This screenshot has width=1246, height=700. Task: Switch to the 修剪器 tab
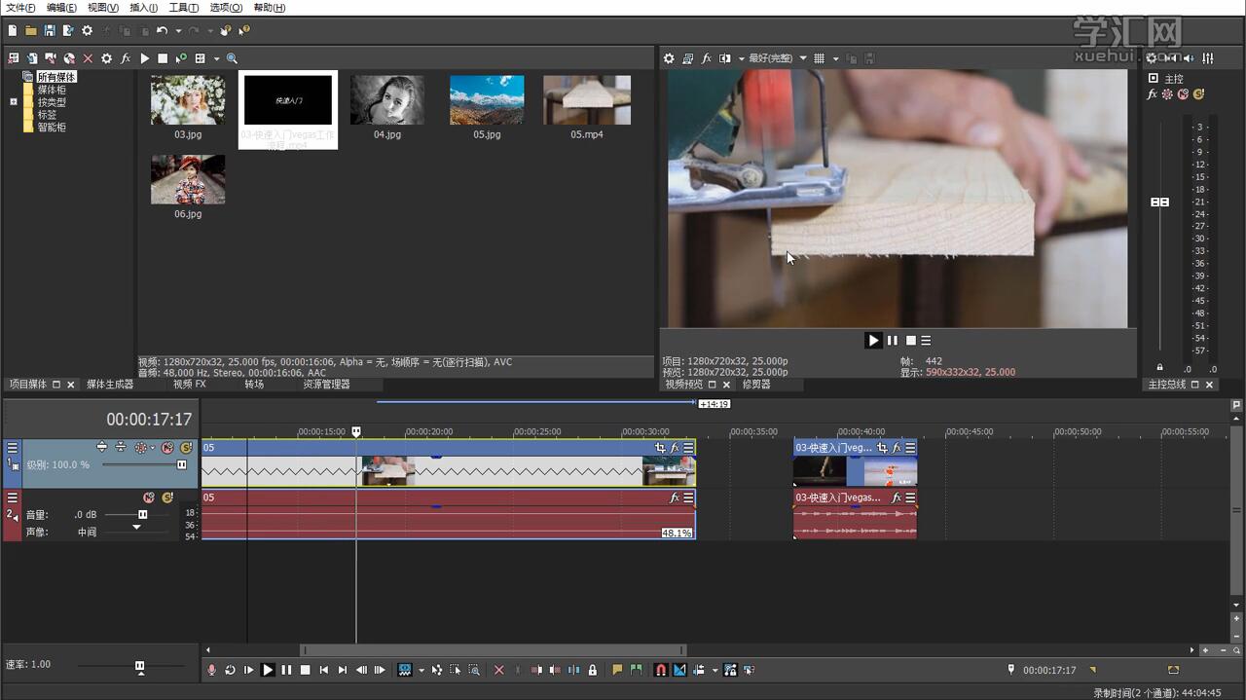tap(756, 385)
